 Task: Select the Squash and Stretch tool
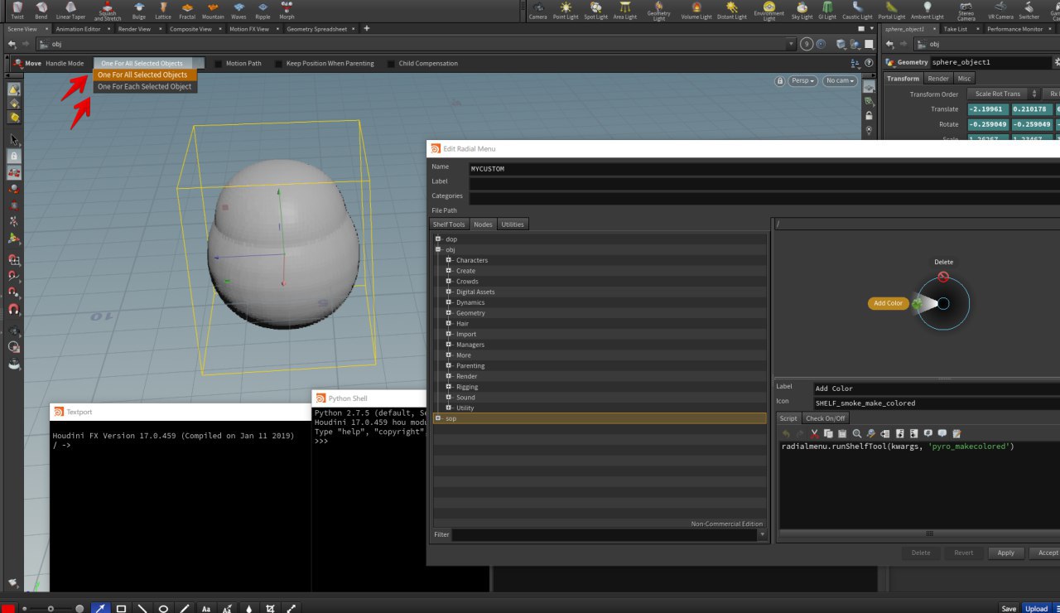(107, 10)
